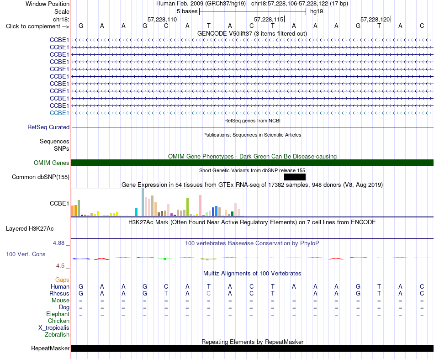Click the tallest steel-blue GTEx expression bar
The image size is (434, 359).
coord(143,202)
